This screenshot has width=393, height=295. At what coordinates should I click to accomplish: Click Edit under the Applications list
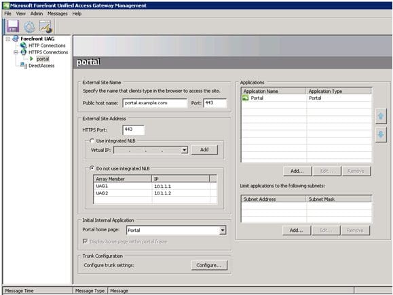tap(326, 171)
